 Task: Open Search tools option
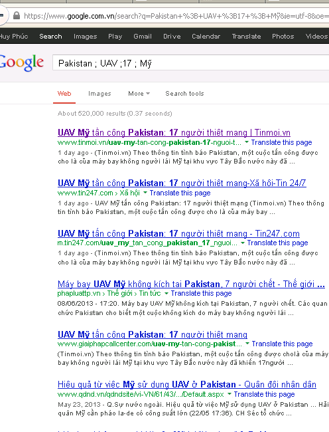[184, 94]
